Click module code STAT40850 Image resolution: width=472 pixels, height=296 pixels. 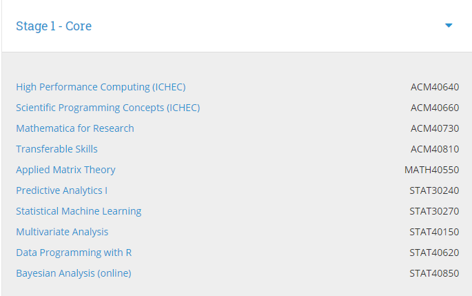434,273
